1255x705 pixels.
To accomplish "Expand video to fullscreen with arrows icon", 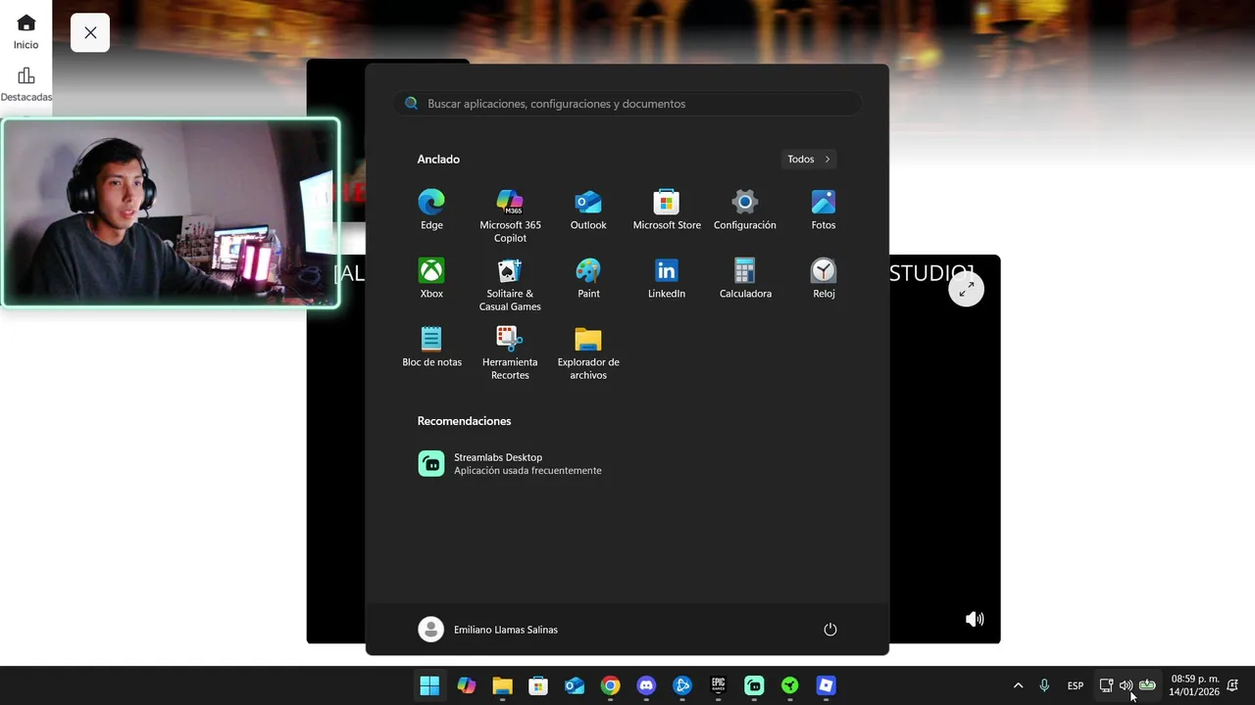I will point(966,289).
